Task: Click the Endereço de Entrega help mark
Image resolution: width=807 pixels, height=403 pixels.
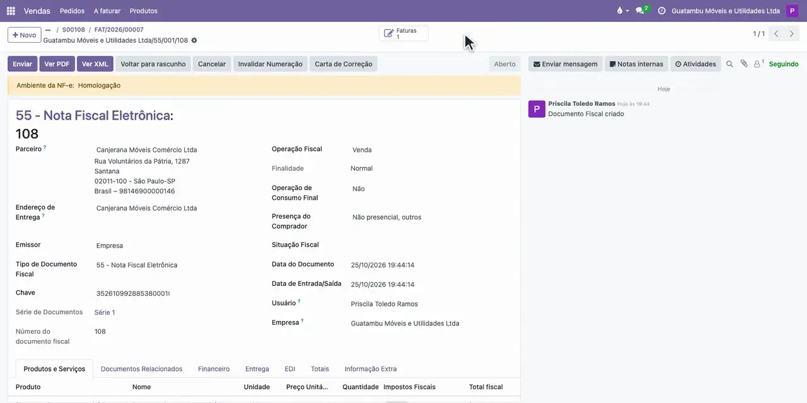Action: [44, 215]
